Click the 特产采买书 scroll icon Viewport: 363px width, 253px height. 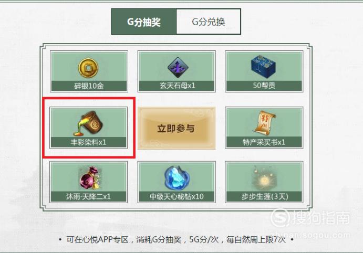[x=264, y=123]
